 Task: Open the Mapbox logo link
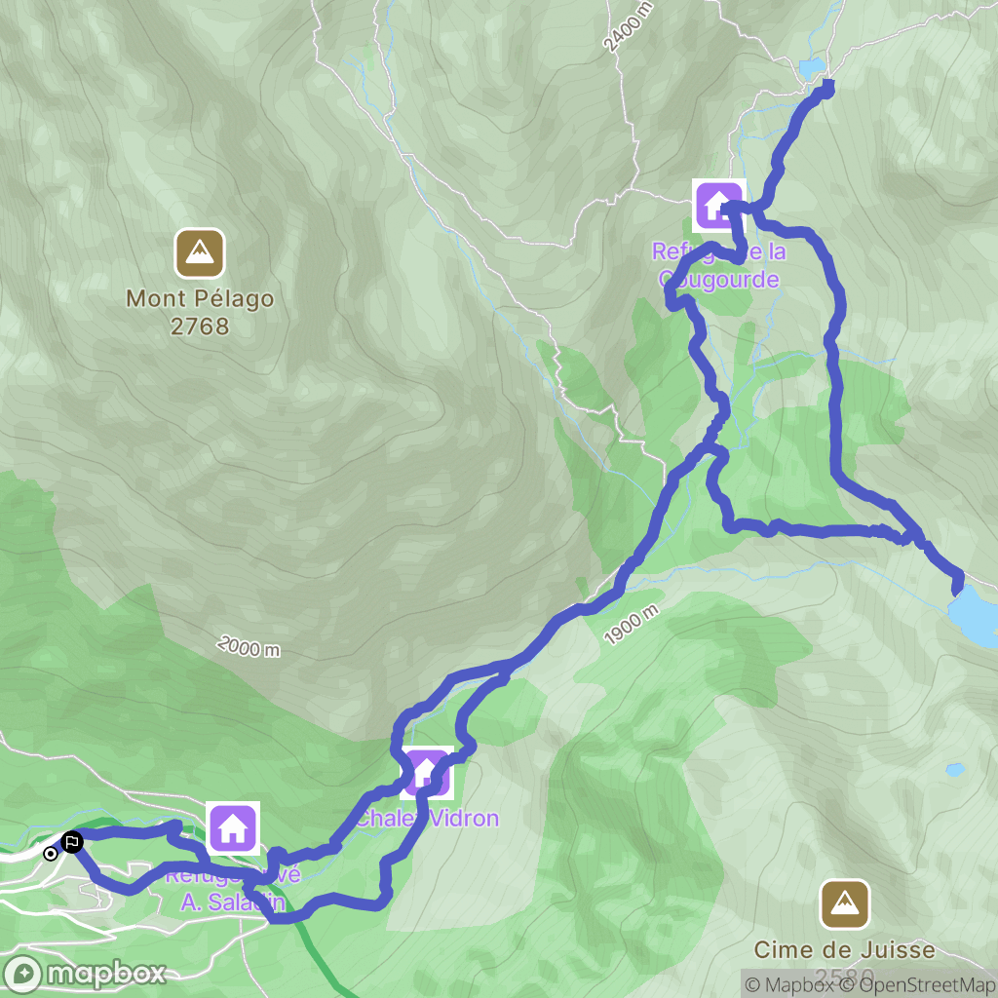(84, 974)
